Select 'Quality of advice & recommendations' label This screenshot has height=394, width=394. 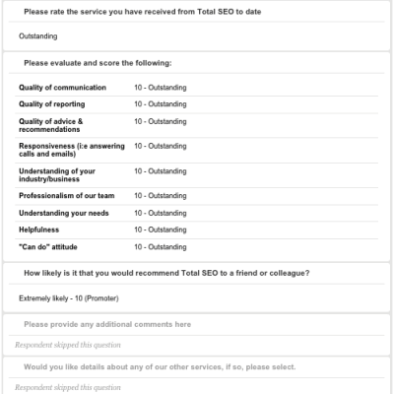(51, 125)
